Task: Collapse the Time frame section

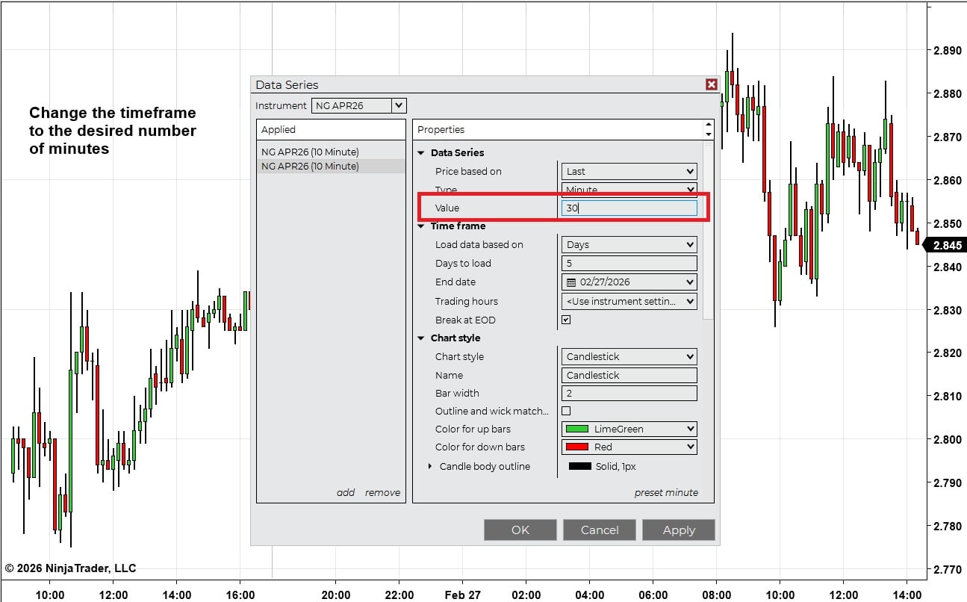Action: pyautogui.click(x=421, y=226)
